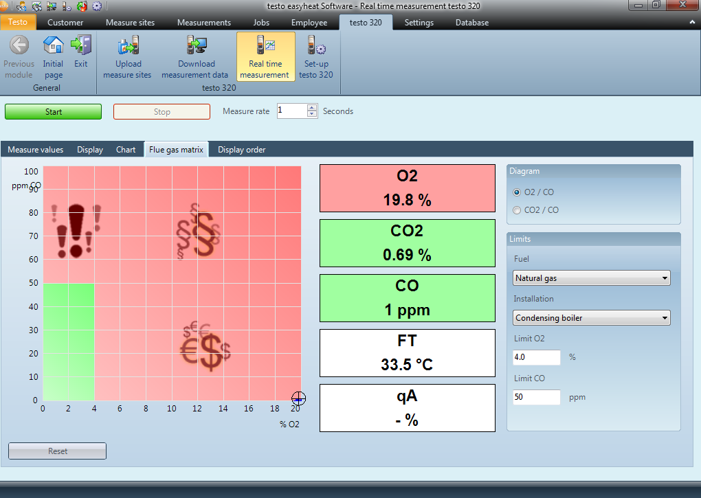Click the Limit CO input field
The image size is (701, 498).
(537, 397)
